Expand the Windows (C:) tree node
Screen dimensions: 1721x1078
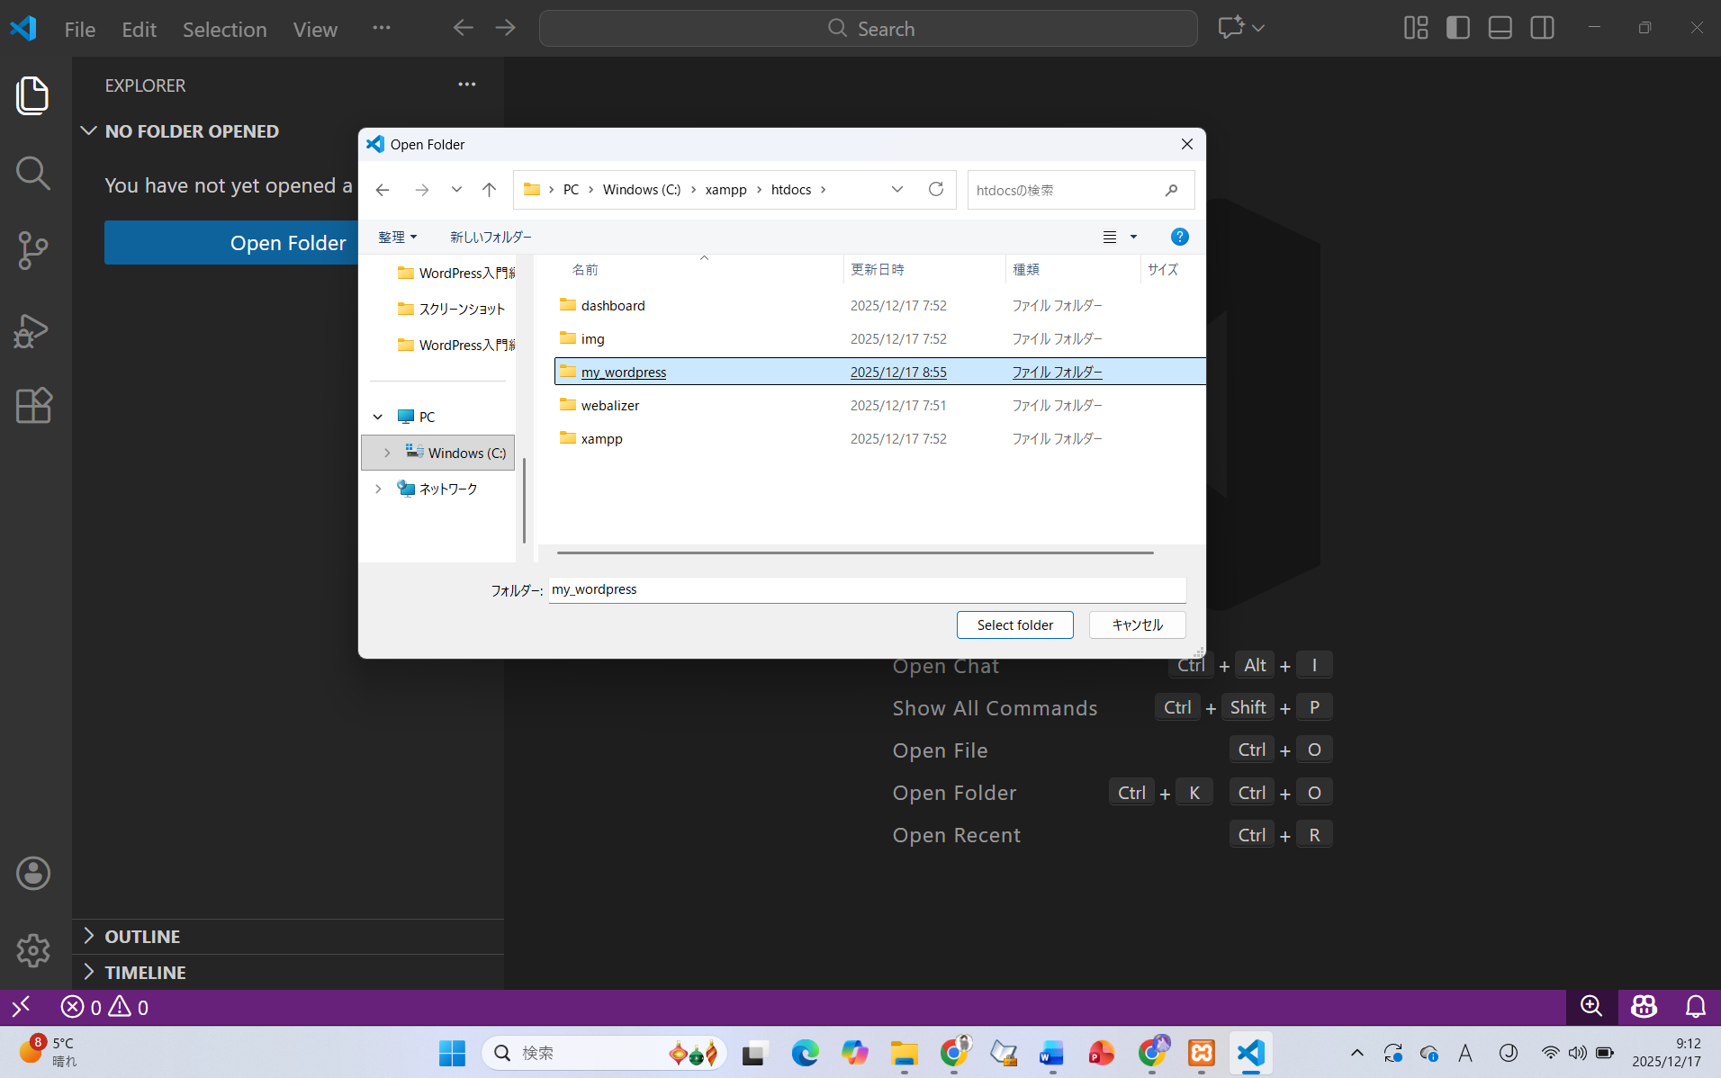pyautogui.click(x=387, y=453)
